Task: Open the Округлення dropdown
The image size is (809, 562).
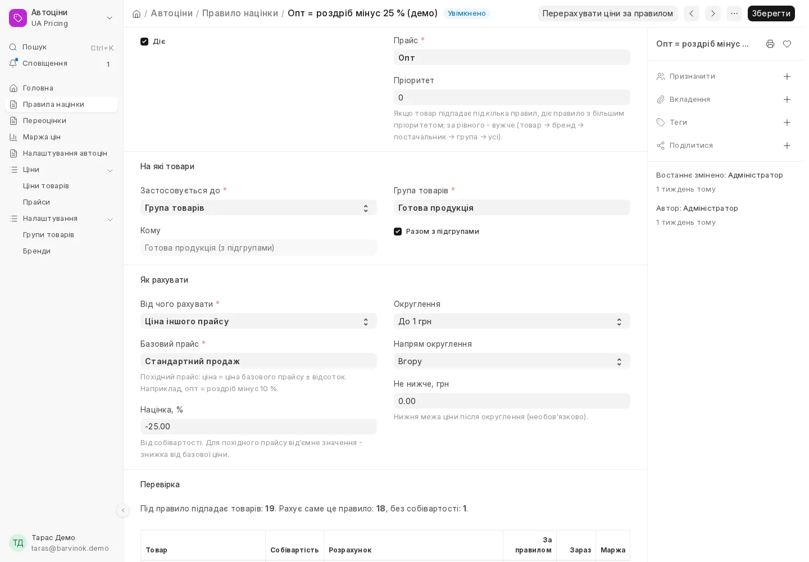Action: [512, 321]
